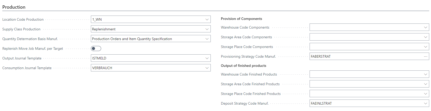Expand Deposit Strategy Code Manuf. dropdown
This screenshot has height=111, width=431.
[425, 103]
